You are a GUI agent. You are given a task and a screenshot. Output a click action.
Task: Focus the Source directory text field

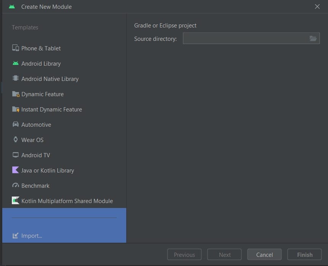point(246,38)
